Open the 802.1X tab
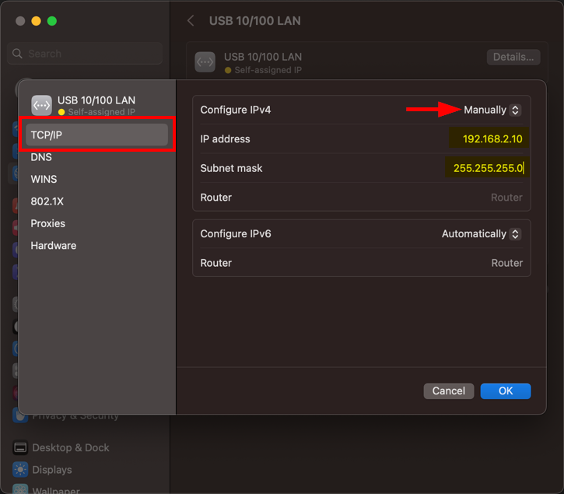Image resolution: width=564 pixels, height=494 pixels. [47, 201]
